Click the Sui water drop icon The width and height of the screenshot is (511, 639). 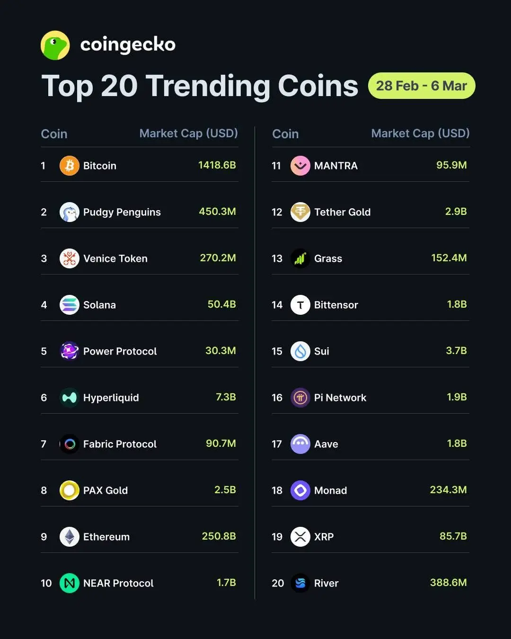(300, 351)
